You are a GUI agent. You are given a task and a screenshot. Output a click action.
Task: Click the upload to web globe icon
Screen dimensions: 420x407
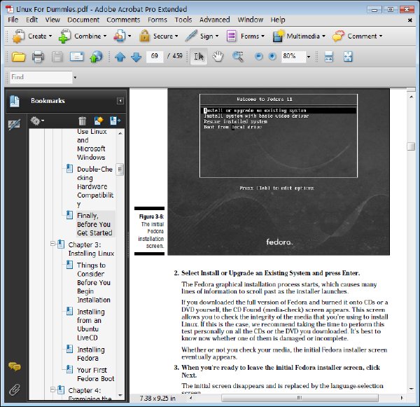(x=96, y=57)
